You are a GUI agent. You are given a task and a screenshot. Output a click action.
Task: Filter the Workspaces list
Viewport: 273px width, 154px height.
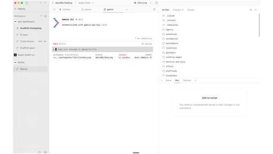click(41, 16)
